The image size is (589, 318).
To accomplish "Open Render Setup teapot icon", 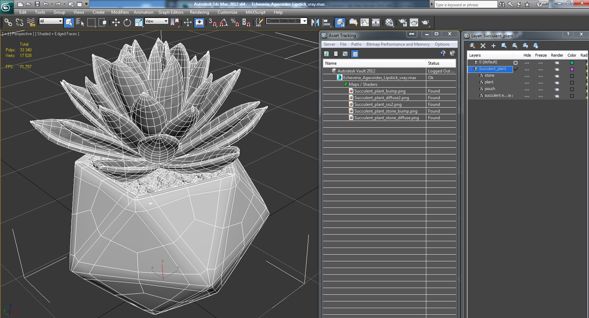I will pos(403,22).
